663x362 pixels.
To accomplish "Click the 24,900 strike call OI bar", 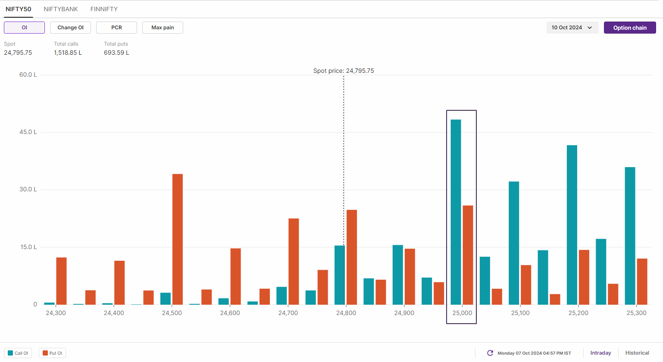I will (398, 275).
